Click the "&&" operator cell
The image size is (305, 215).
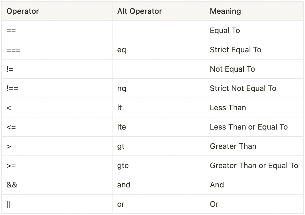(x=12, y=185)
